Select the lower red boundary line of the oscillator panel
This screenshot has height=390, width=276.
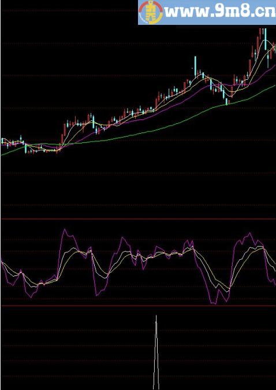click(x=138, y=306)
